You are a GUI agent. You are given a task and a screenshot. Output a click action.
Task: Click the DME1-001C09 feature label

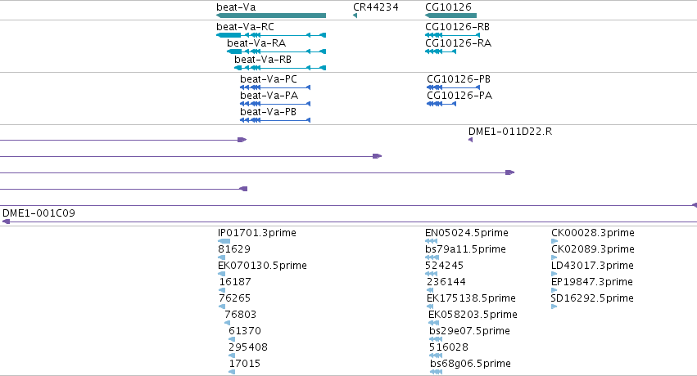pyautogui.click(x=39, y=213)
